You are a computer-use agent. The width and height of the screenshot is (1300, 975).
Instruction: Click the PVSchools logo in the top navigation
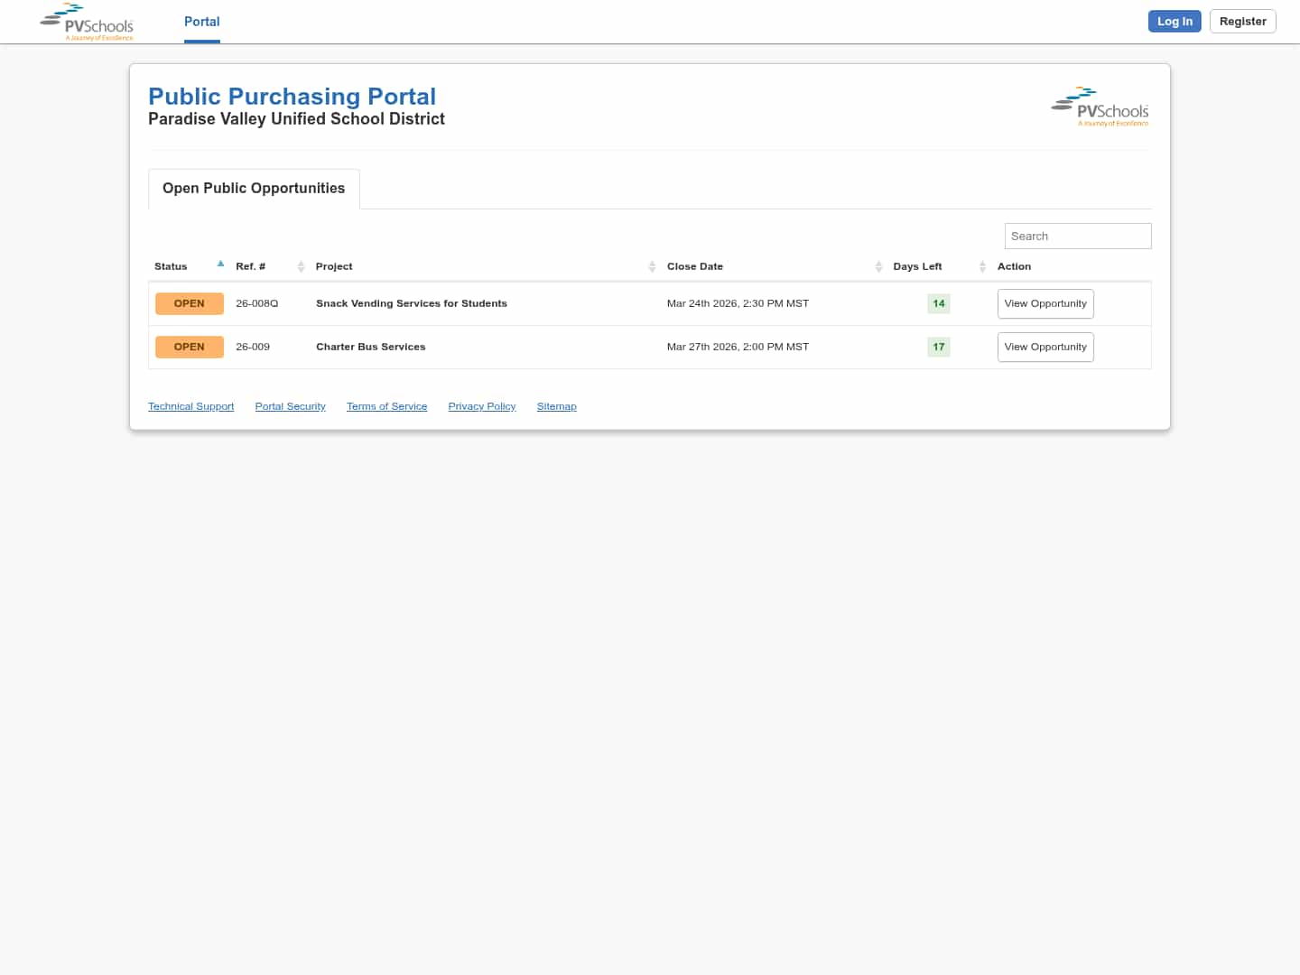click(88, 22)
